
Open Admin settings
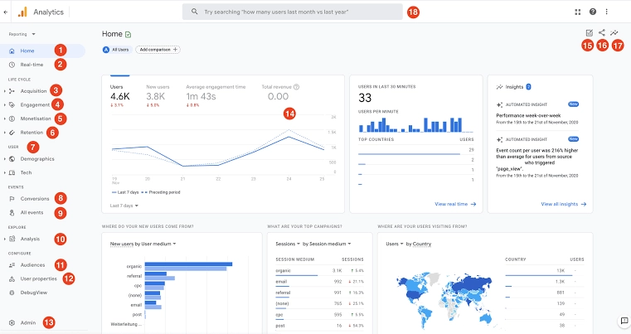click(x=28, y=322)
